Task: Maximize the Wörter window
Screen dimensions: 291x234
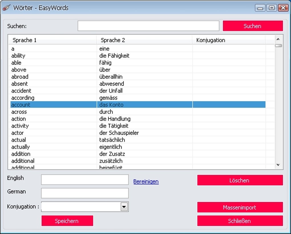Action: tap(272, 8)
